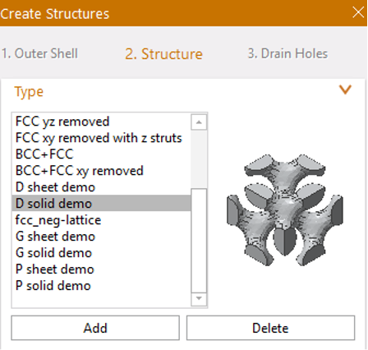Click the list scrollbar down arrow
The width and height of the screenshot is (368, 350).
pos(199,298)
